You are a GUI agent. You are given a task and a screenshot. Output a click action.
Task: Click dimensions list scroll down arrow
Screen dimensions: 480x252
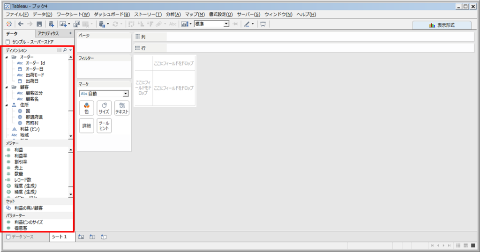click(x=71, y=136)
